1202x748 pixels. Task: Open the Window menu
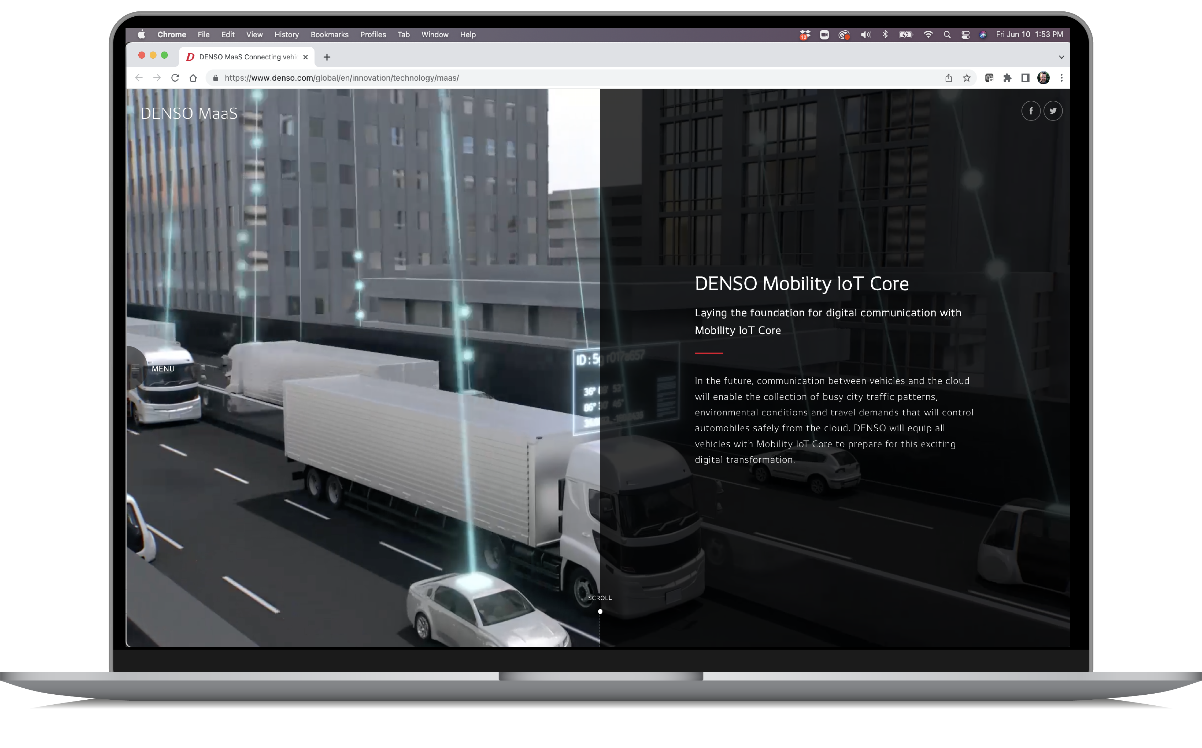coord(435,34)
